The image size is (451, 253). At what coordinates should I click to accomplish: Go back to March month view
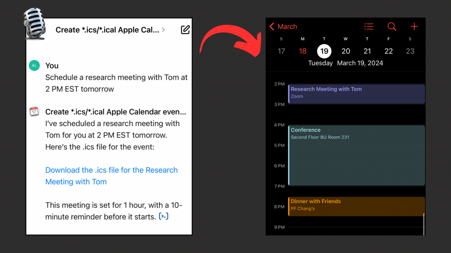coord(283,26)
